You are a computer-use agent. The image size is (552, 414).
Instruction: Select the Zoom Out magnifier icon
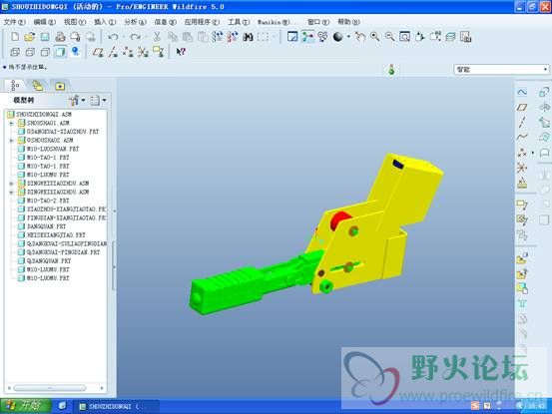[x=389, y=37]
